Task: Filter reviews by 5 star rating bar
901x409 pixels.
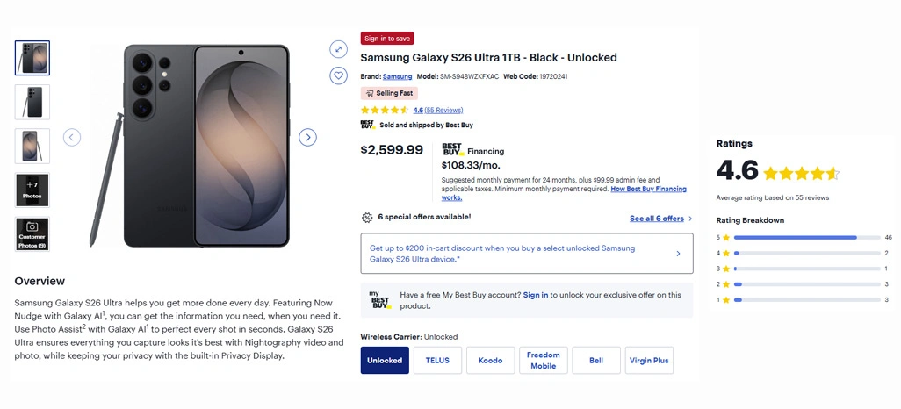Action: pyautogui.click(x=807, y=237)
